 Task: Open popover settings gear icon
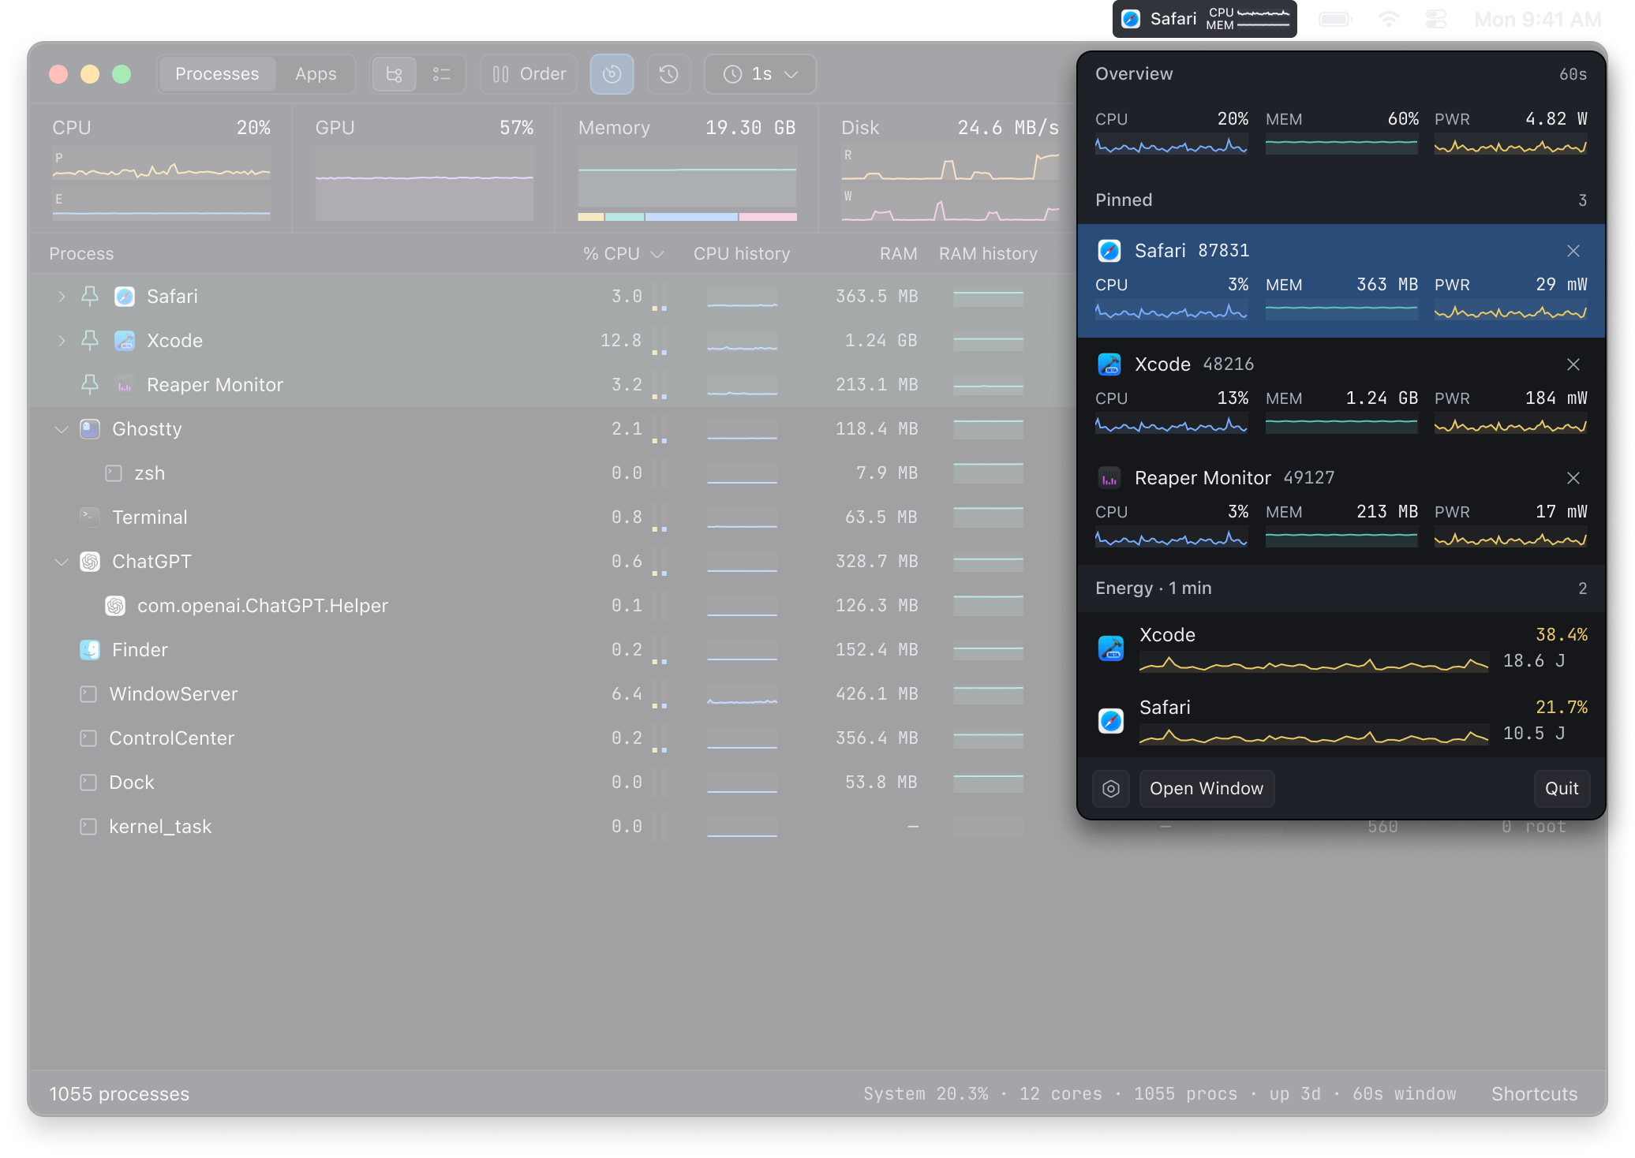[x=1111, y=789]
